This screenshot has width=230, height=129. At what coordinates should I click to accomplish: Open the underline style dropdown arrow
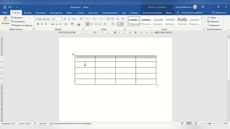[x=49, y=24]
